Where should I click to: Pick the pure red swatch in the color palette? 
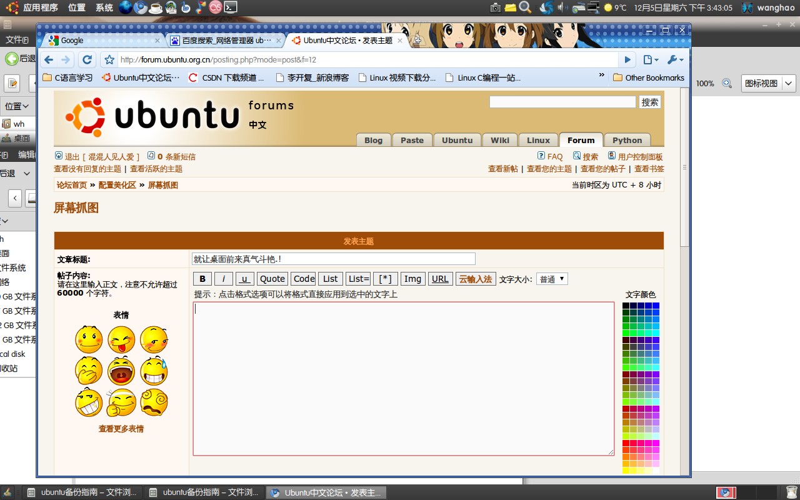tap(626, 443)
